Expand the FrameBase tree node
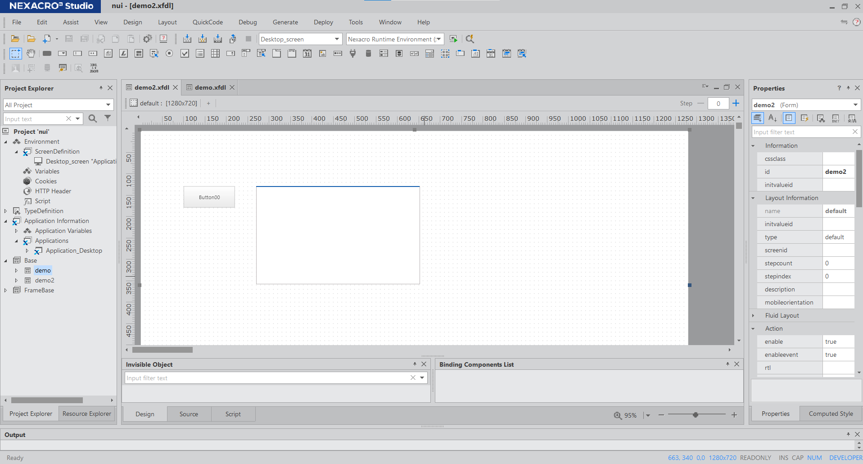This screenshot has width=863, height=464. click(x=5, y=291)
